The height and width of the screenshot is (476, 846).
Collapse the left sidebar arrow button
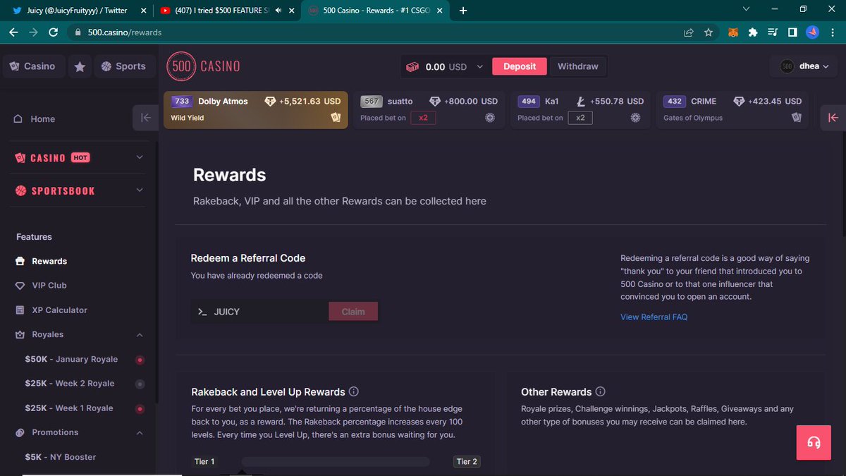145,118
